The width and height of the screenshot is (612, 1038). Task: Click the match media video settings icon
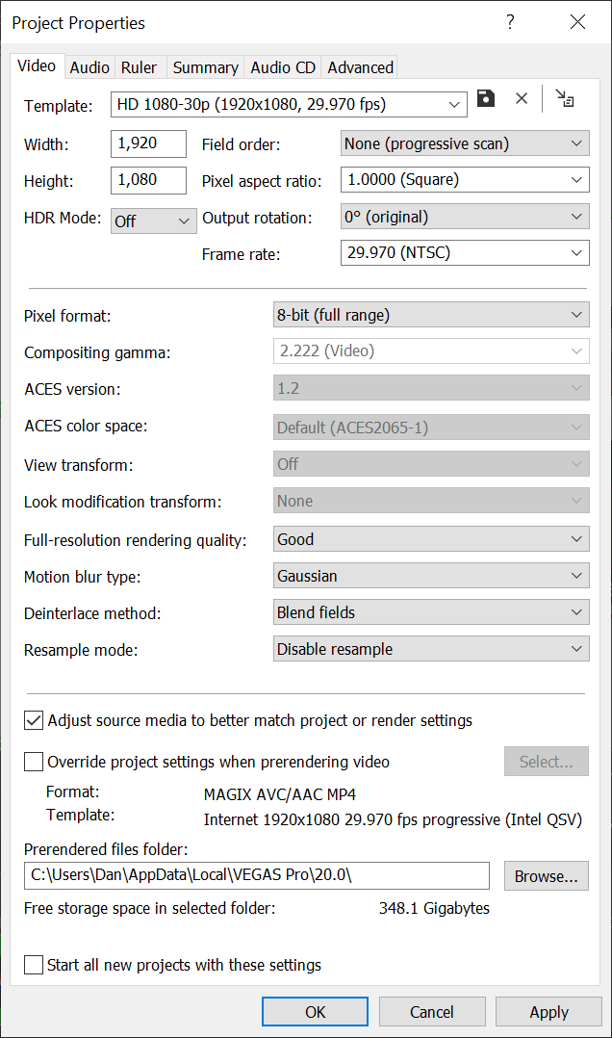[x=566, y=99]
